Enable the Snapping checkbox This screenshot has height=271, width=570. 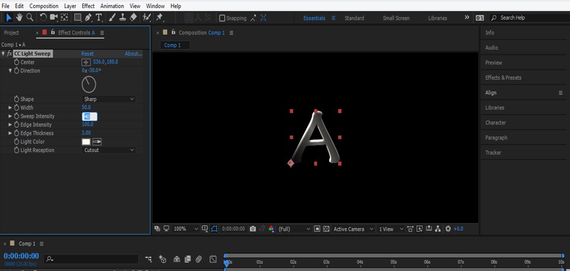(222, 18)
